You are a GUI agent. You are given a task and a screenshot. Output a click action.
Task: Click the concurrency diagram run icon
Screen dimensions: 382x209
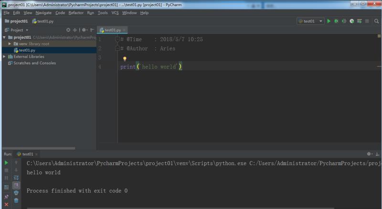coord(360,21)
